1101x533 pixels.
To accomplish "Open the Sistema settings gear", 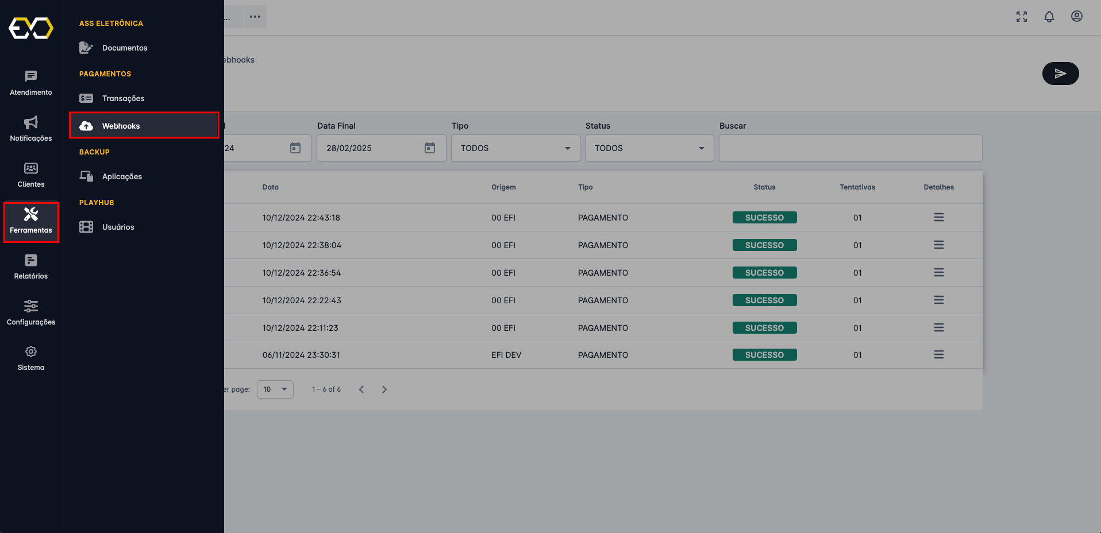I will [x=30, y=357].
